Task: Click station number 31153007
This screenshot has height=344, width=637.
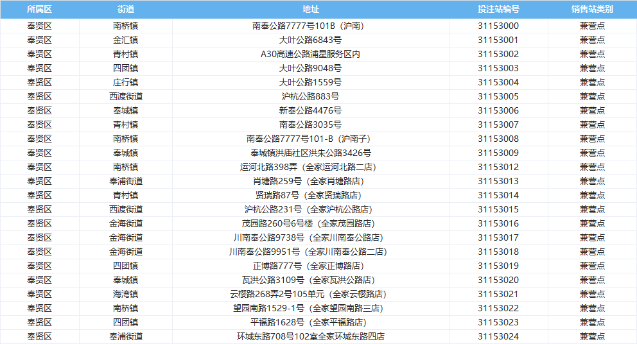Action: 498,125
